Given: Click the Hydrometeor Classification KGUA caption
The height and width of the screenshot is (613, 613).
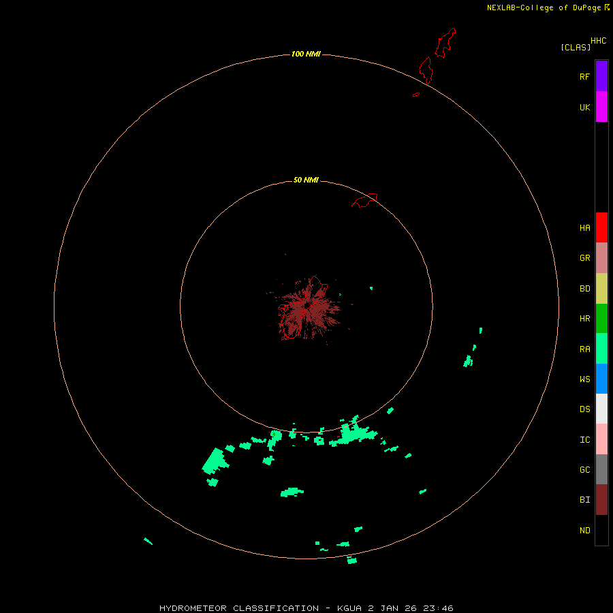Looking at the screenshot, I should [x=306, y=608].
